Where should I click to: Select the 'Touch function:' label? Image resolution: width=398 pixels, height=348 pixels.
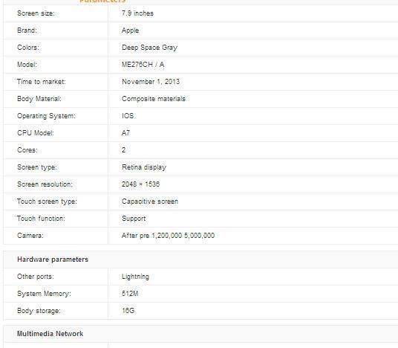[x=41, y=219]
